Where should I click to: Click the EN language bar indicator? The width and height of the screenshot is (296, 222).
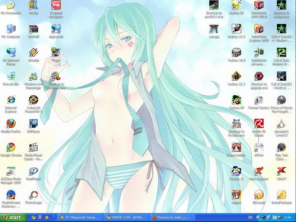pyautogui.click(x=250, y=217)
